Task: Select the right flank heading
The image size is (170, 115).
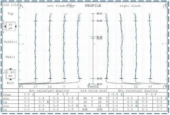Action: [x=130, y=6]
